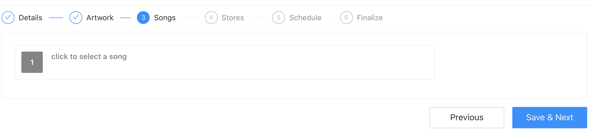
Task: Click the Save & Next button
Action: click(x=550, y=118)
